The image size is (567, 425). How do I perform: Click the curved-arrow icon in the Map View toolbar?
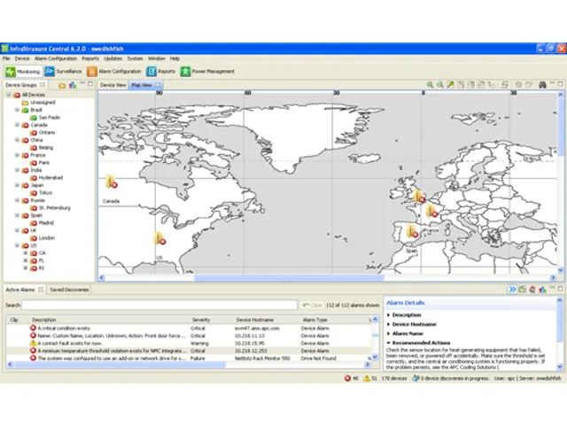(491, 85)
